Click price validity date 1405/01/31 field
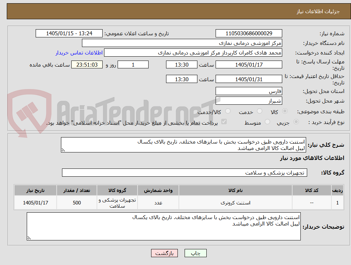The width and height of the screenshot is (351, 265). (249, 79)
